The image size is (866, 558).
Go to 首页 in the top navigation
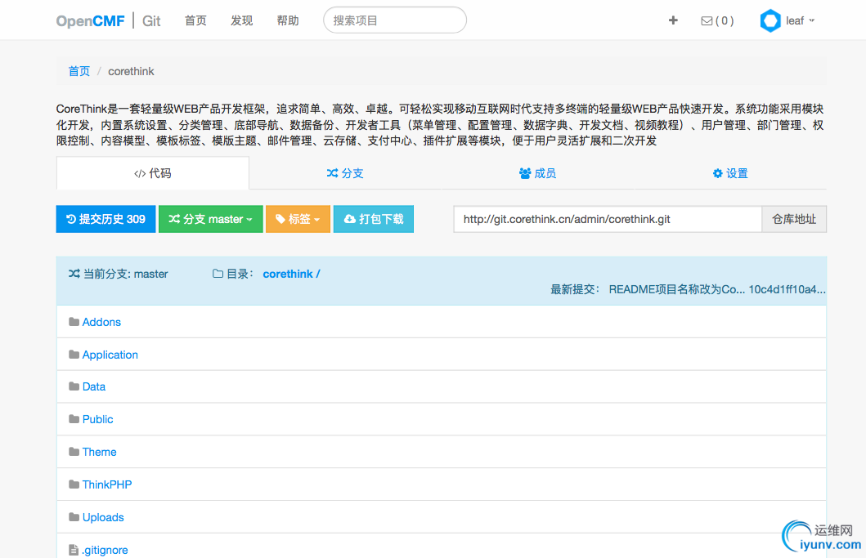pyautogui.click(x=195, y=20)
